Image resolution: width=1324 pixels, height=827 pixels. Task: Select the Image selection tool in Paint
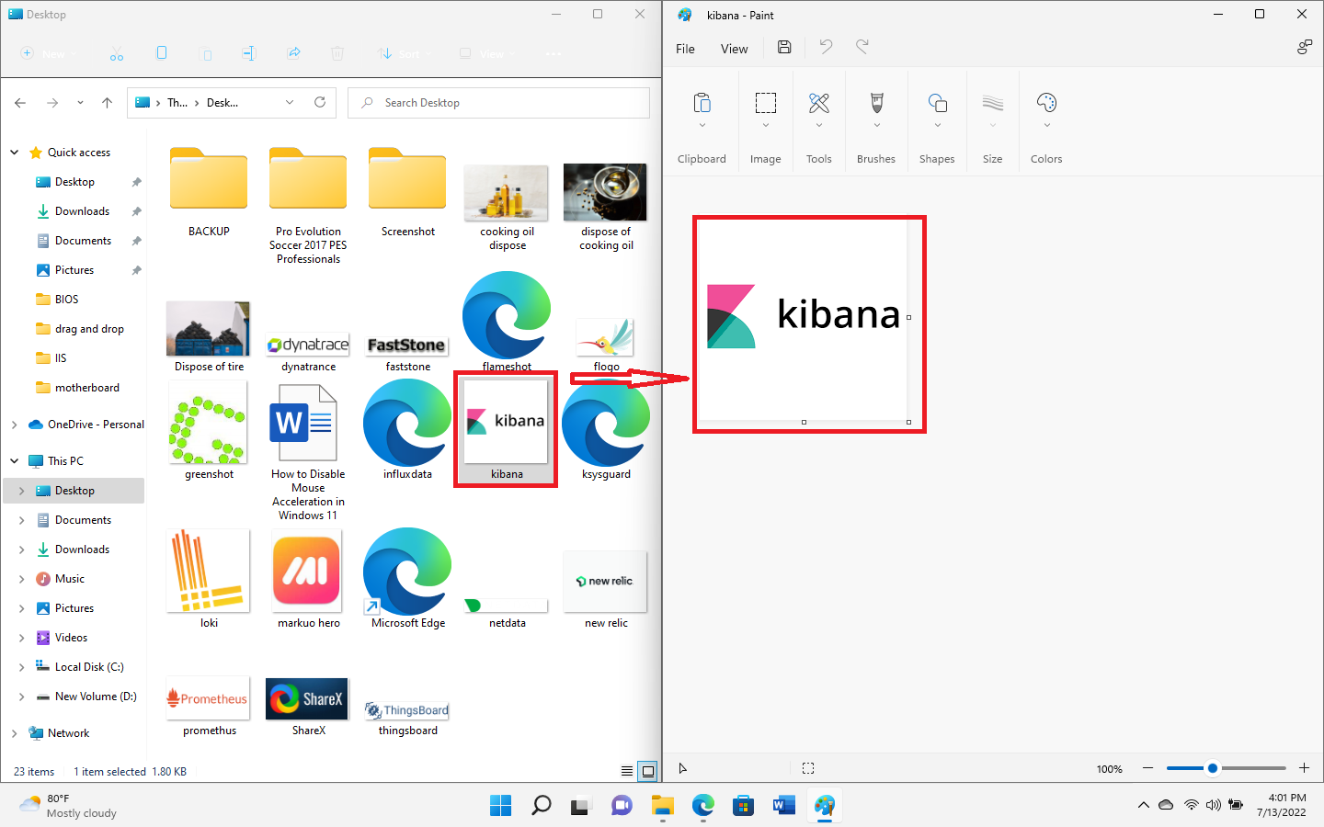pyautogui.click(x=766, y=102)
